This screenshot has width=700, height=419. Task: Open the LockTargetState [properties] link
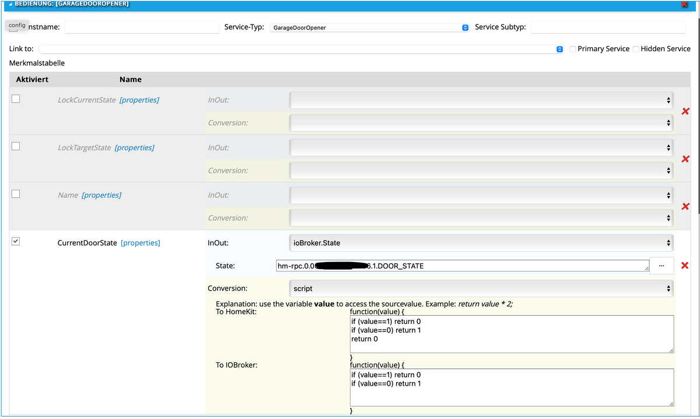pyautogui.click(x=135, y=148)
